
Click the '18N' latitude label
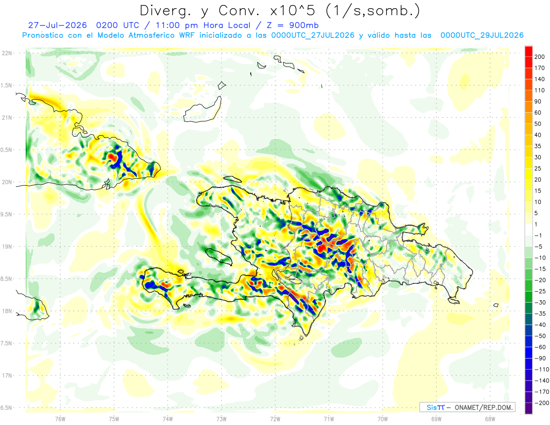coord(7,311)
